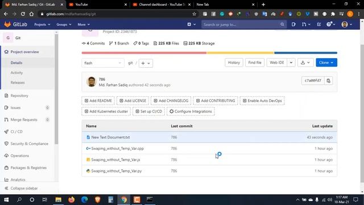
Task: Click Add LICENSE
Action: point(133,101)
